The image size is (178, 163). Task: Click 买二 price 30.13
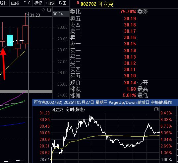[130, 57]
